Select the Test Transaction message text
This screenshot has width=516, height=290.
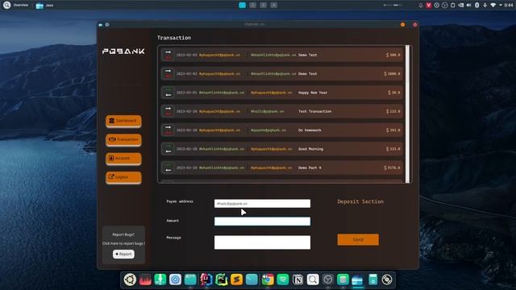(x=314, y=111)
